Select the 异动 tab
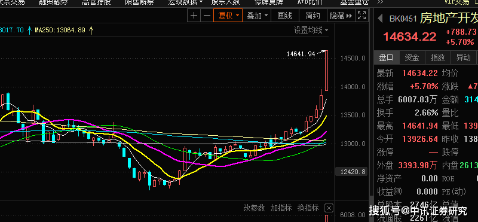This screenshot has height=222, width=478. coord(464,57)
